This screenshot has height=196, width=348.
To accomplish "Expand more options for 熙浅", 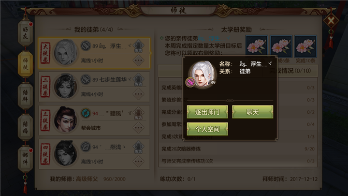I will pos(138,162).
